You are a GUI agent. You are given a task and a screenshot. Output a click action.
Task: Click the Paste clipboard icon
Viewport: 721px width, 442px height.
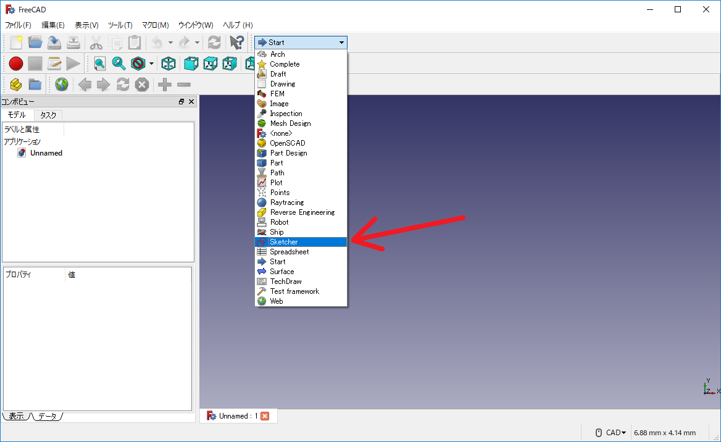point(135,43)
